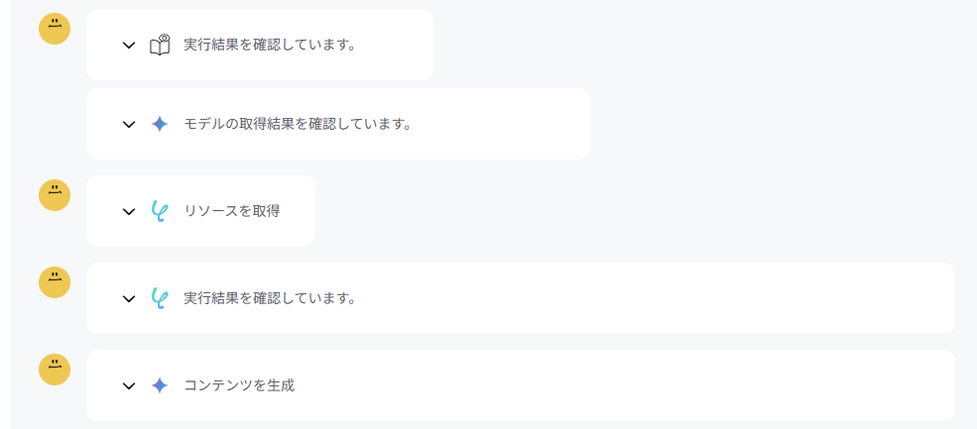
Task: Click the yellow avatar next to リソースを取得 step
Action: (55, 195)
